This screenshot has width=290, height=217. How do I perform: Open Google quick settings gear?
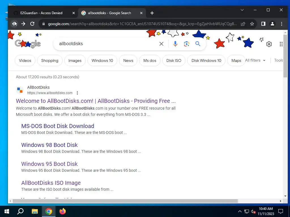point(269,44)
